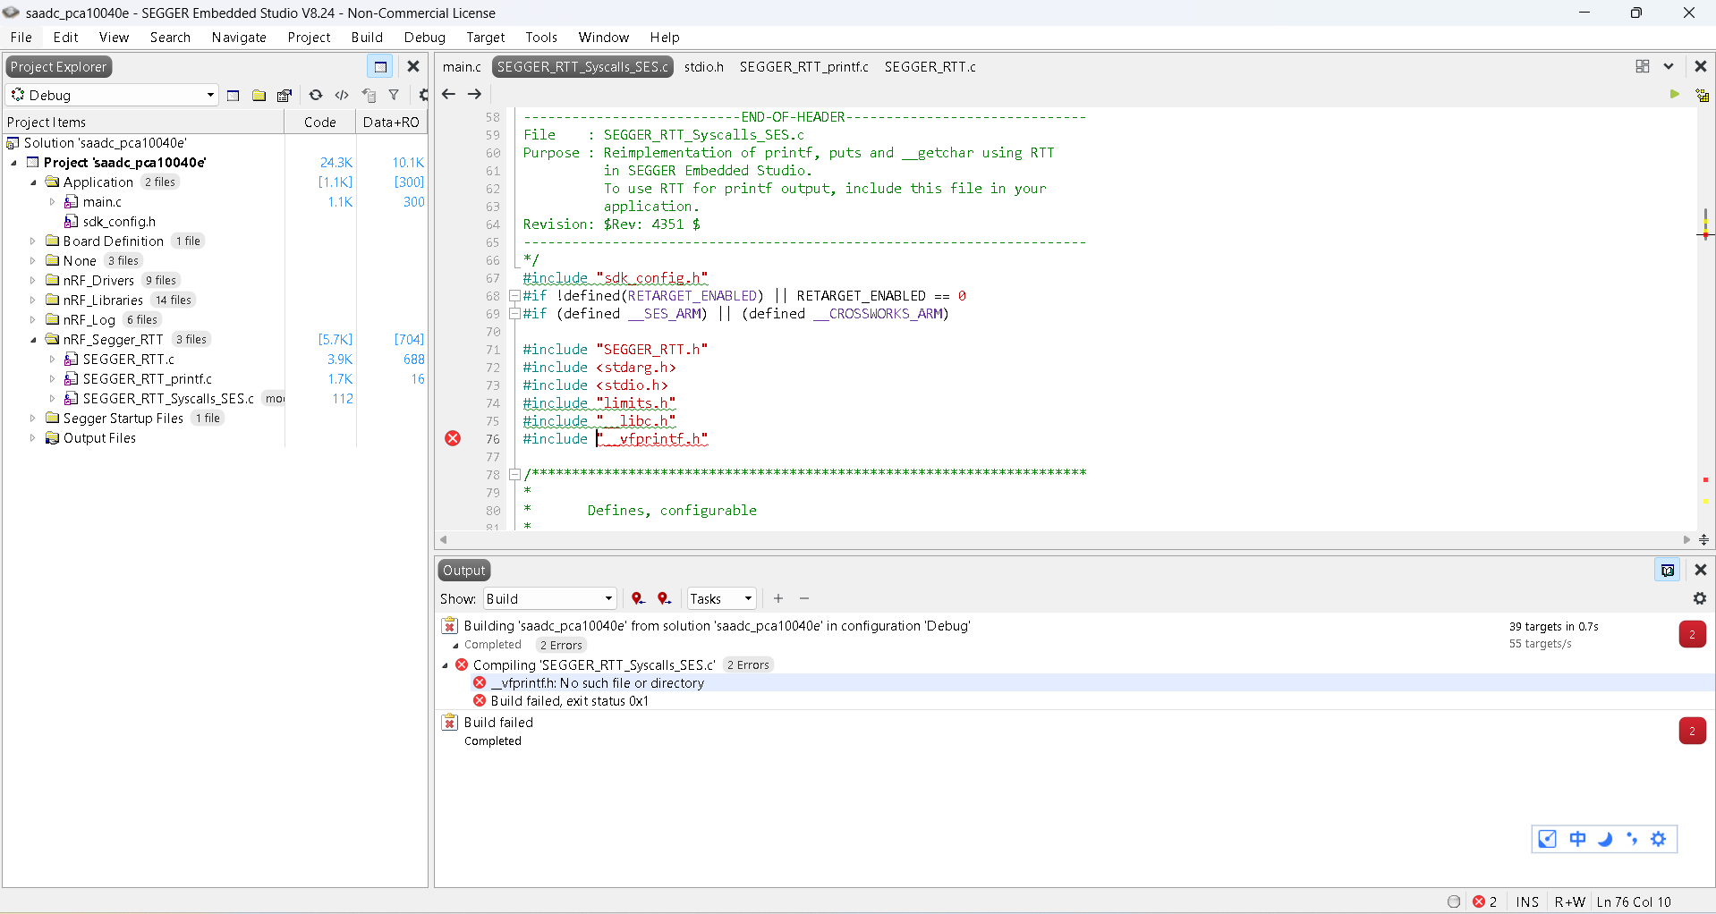
Task: Collapse the comment fold at line 78
Action: point(514,475)
